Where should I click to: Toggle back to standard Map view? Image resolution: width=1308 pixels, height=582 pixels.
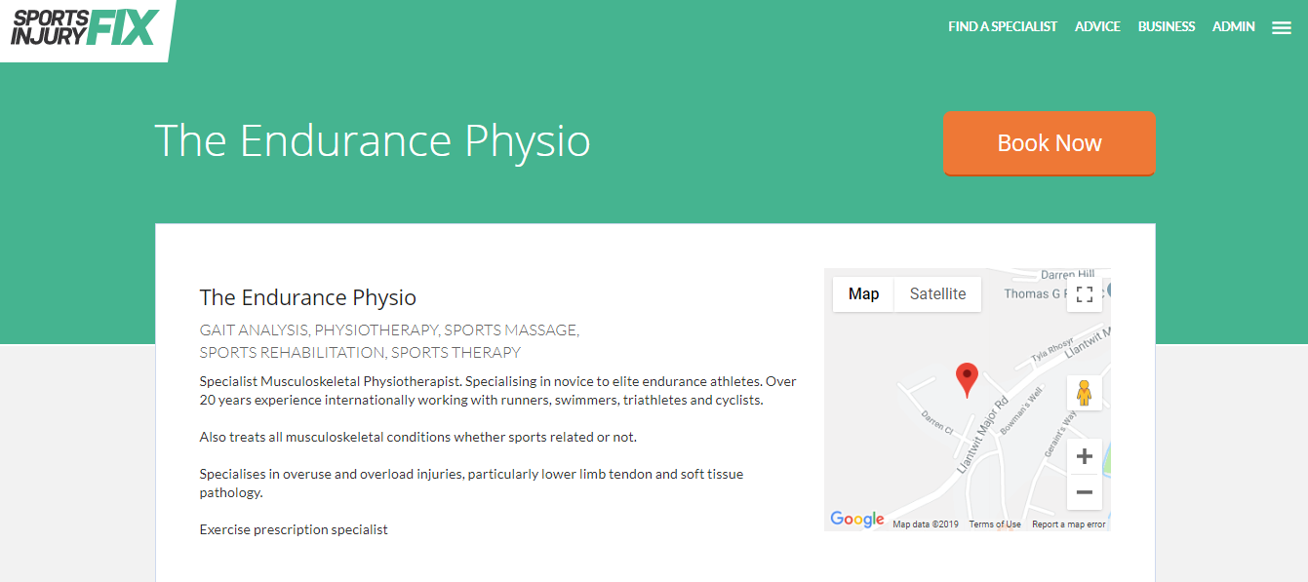(x=862, y=293)
